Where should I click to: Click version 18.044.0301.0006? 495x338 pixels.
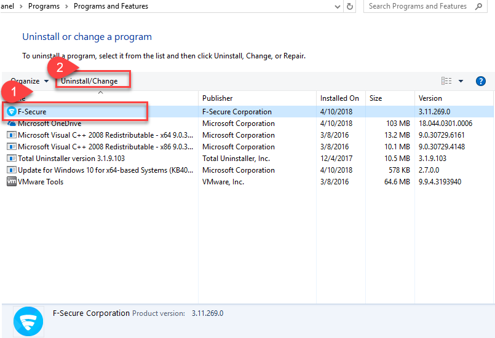(445, 124)
